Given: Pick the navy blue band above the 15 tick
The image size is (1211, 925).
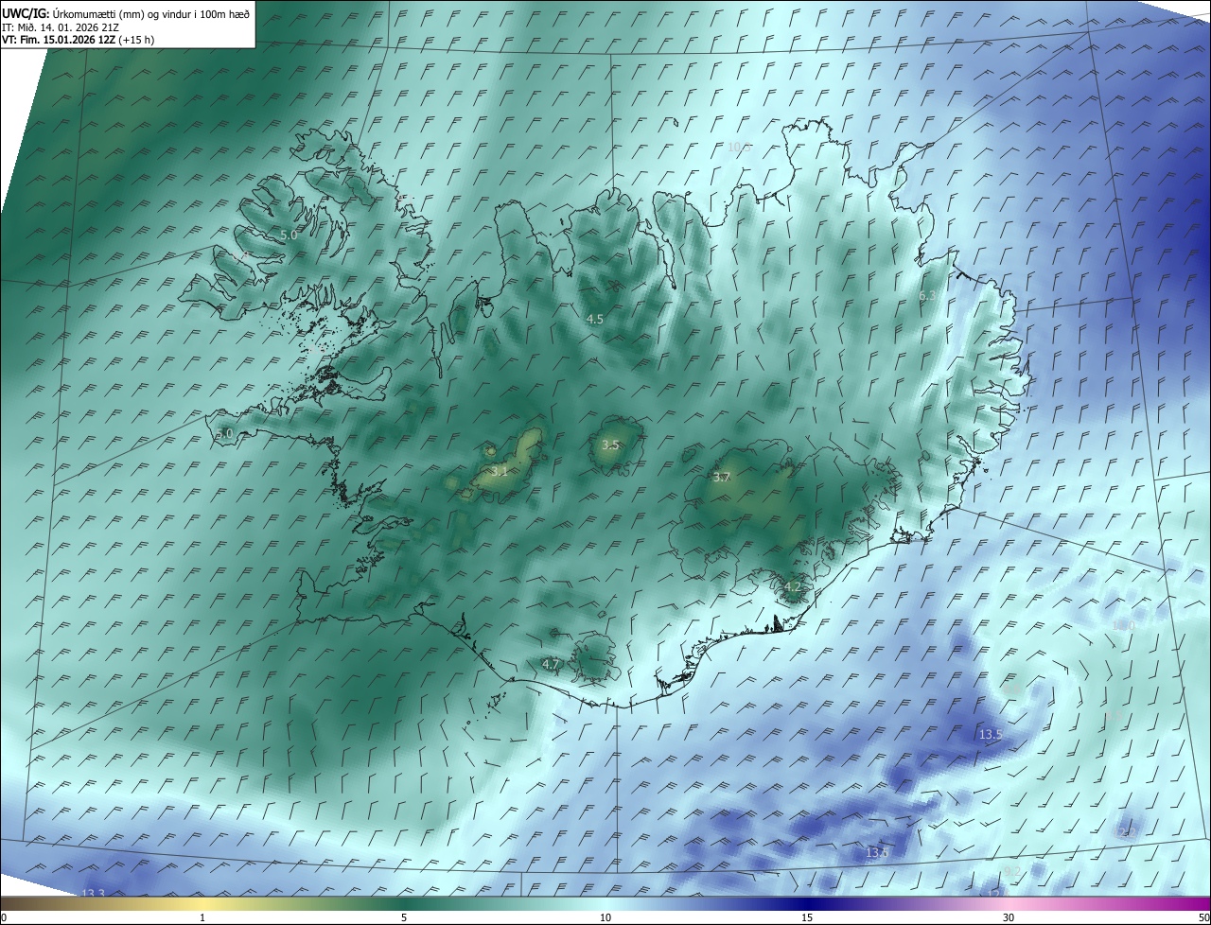Looking at the screenshot, I should pos(807,903).
